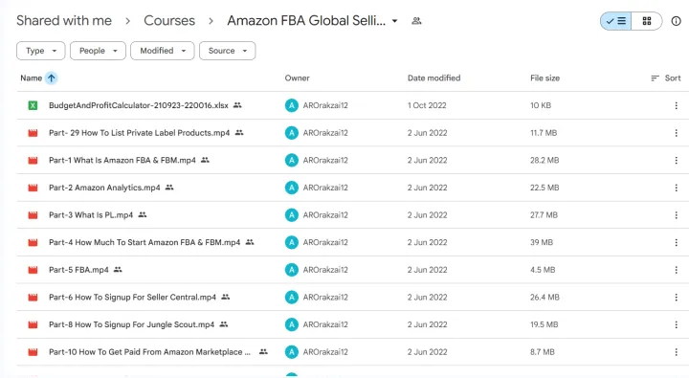Select Part- 29 How To List Private Label Products.mp4
Image resolution: width=689 pixels, height=378 pixels.
pos(140,133)
